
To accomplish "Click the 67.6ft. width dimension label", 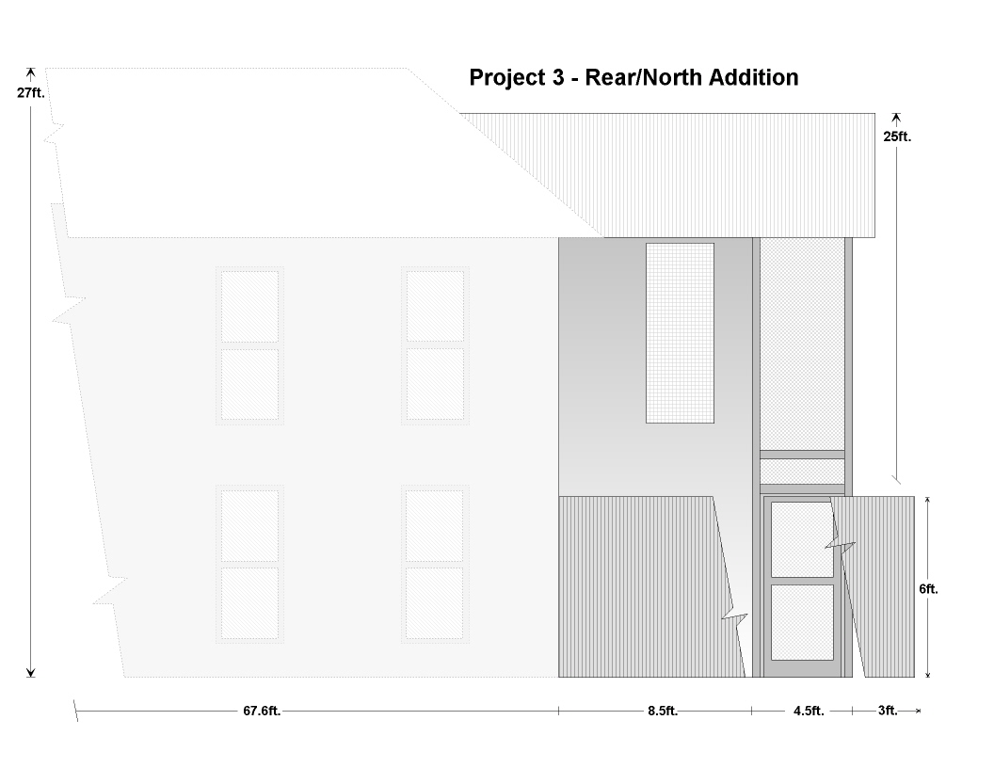I will (x=262, y=711).
